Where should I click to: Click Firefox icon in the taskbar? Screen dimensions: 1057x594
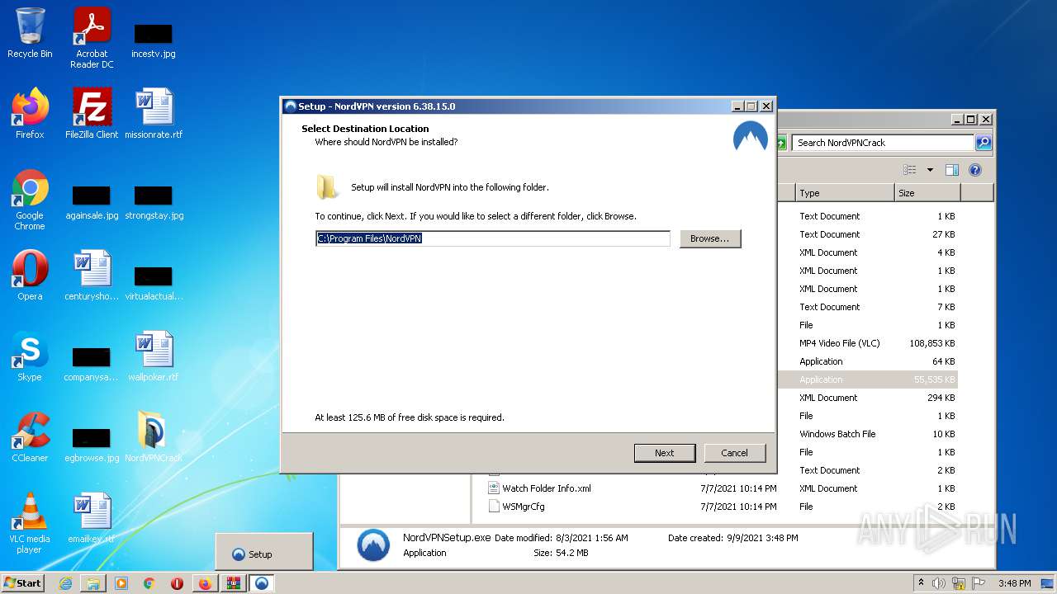tap(205, 583)
